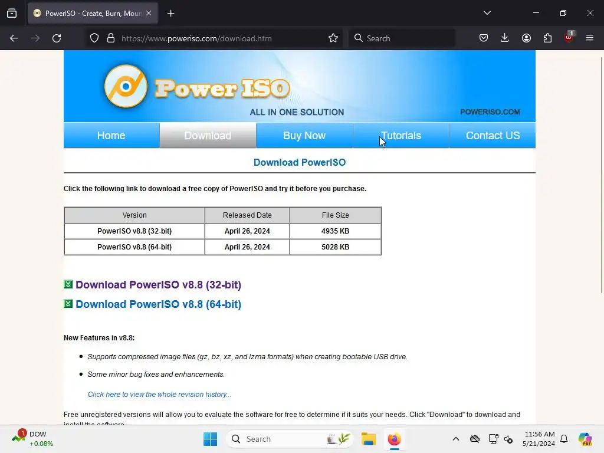Show hidden system tray icons chevron
Image resolution: width=604 pixels, height=453 pixels.
456,439
